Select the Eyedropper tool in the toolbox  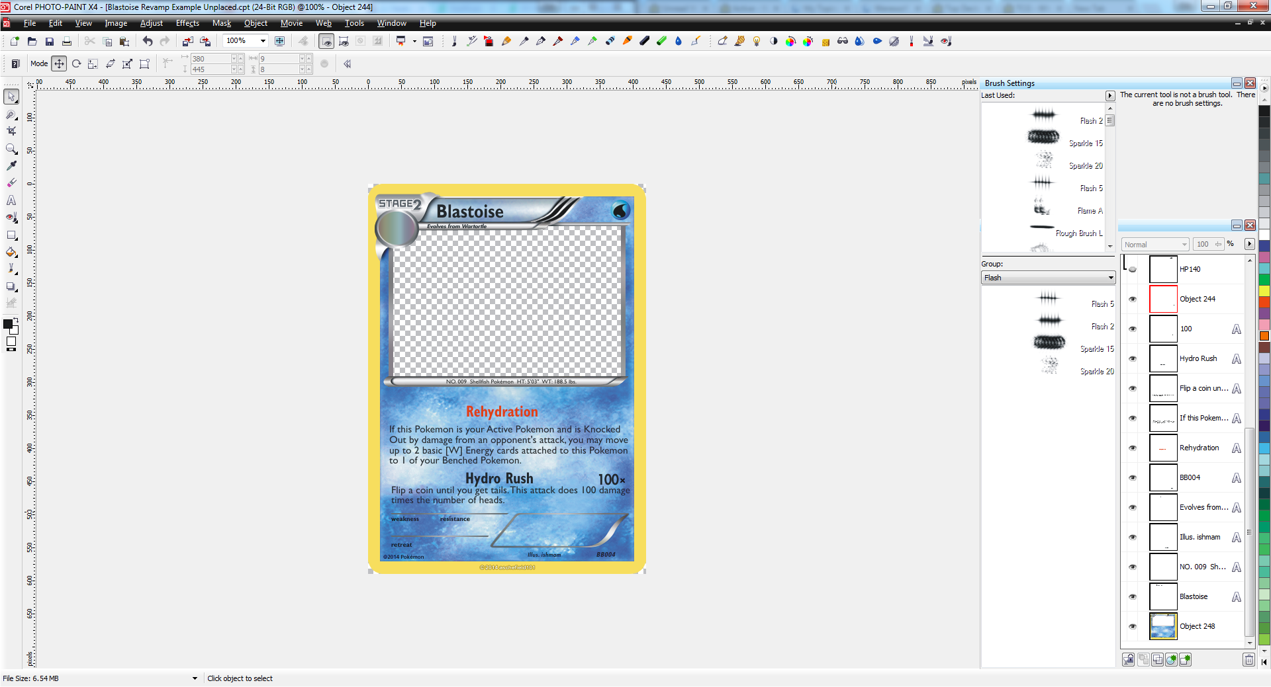tap(11, 165)
